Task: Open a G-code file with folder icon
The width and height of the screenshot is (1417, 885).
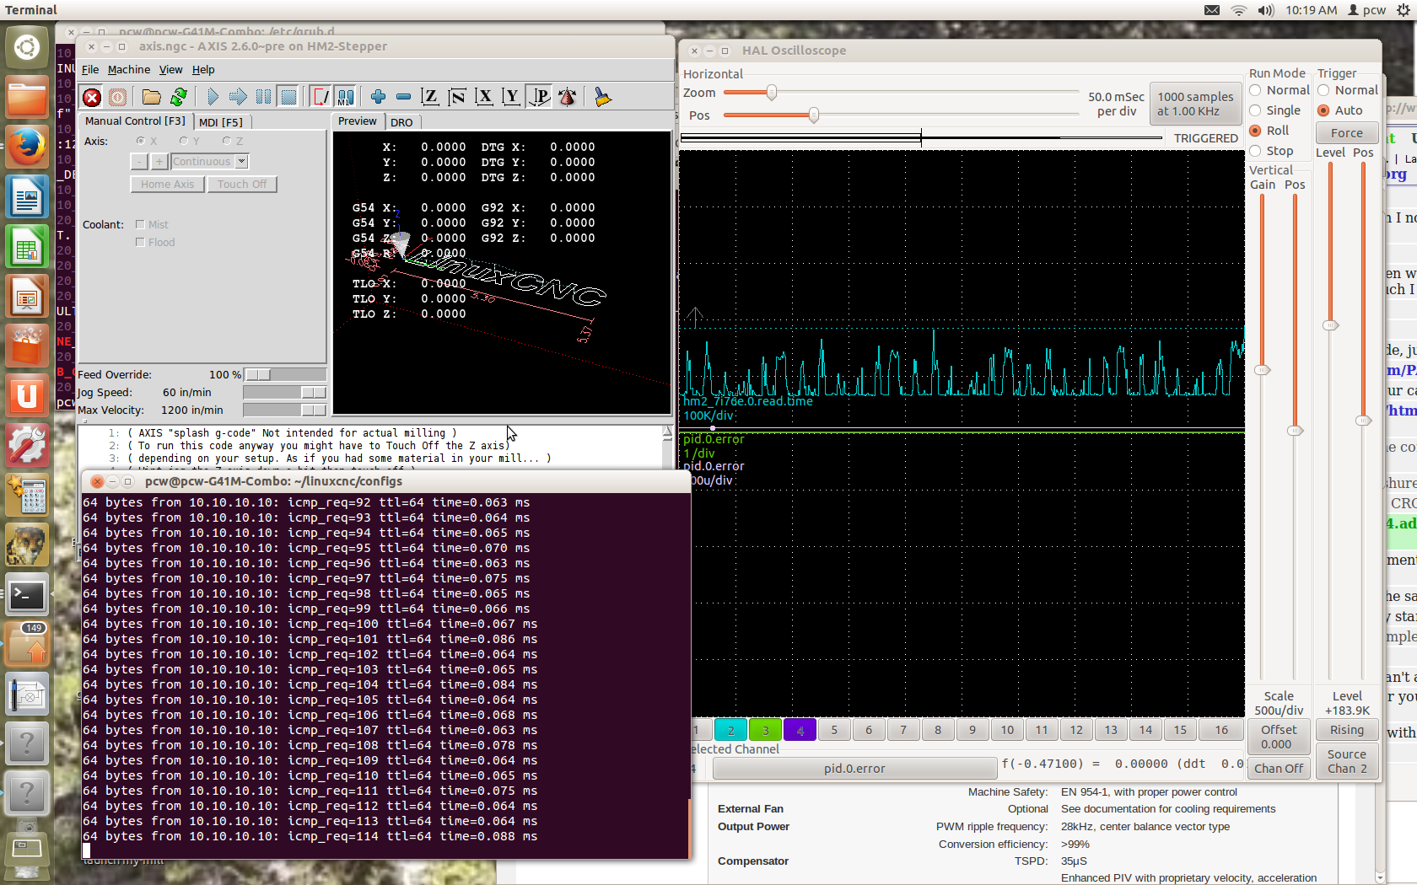Action: 151,97
